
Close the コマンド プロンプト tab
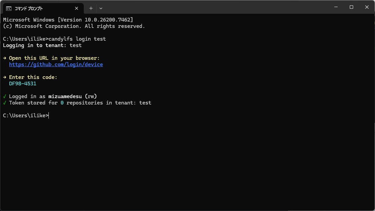tap(78, 8)
